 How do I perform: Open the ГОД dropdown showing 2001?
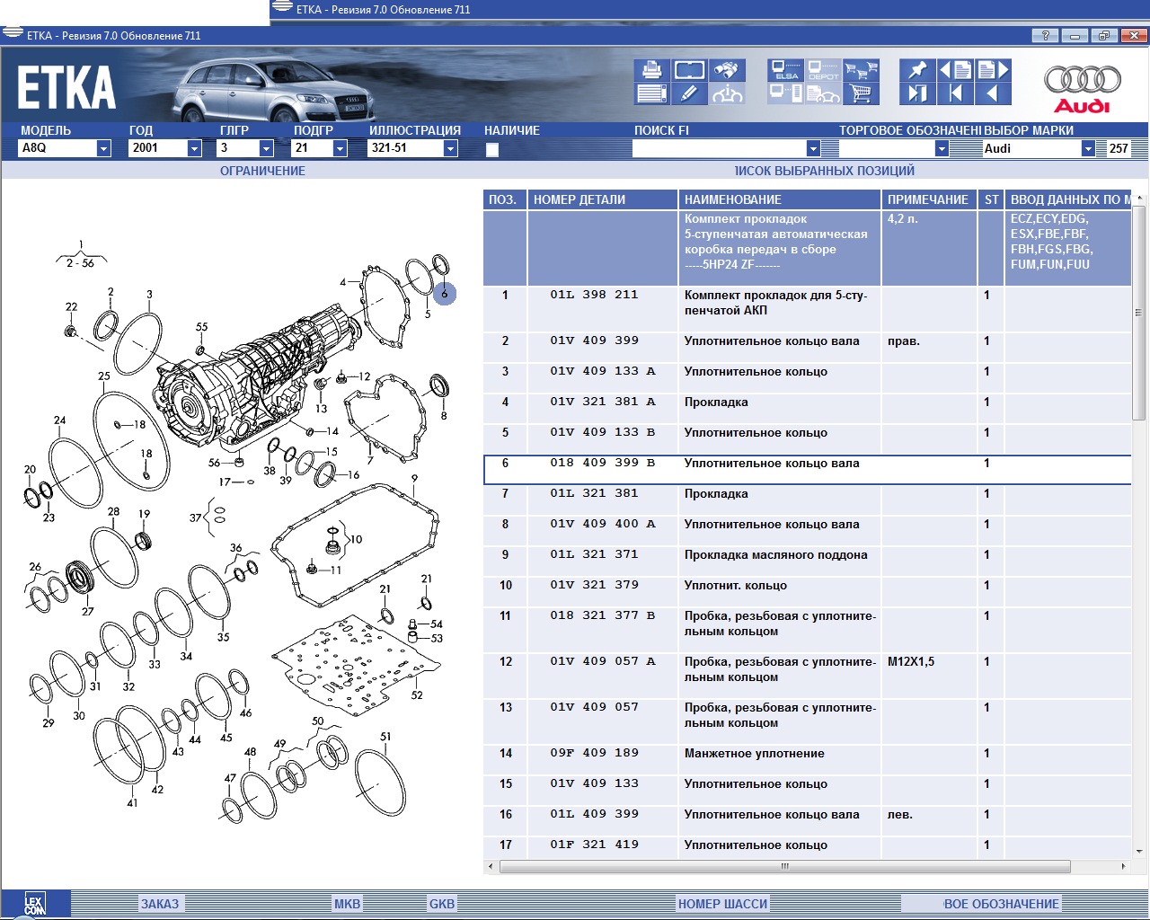[x=194, y=148]
